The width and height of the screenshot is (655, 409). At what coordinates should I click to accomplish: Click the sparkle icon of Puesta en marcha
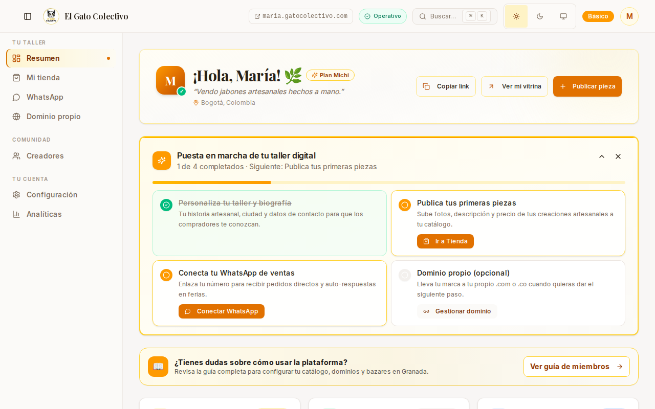coord(162,161)
